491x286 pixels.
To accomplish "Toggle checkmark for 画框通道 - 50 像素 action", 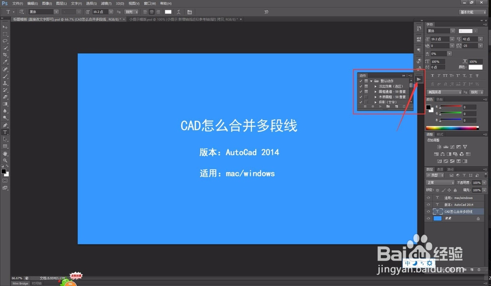I will coord(361,92).
